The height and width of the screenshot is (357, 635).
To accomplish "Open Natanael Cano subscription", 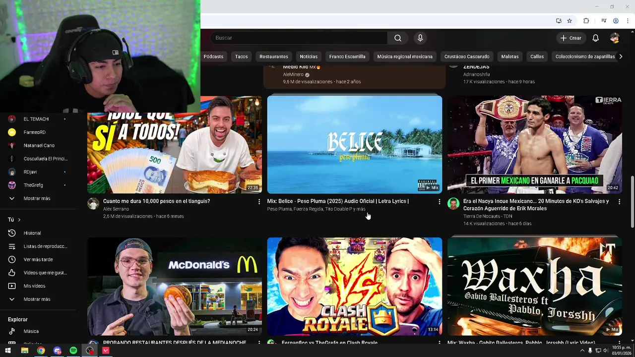I will tap(38, 146).
